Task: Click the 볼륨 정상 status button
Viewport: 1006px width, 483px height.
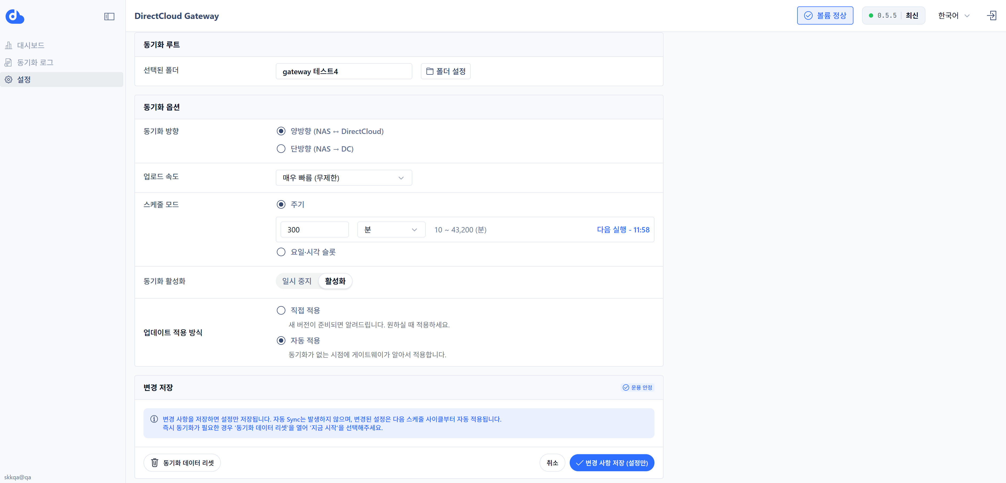Action: 825,16
